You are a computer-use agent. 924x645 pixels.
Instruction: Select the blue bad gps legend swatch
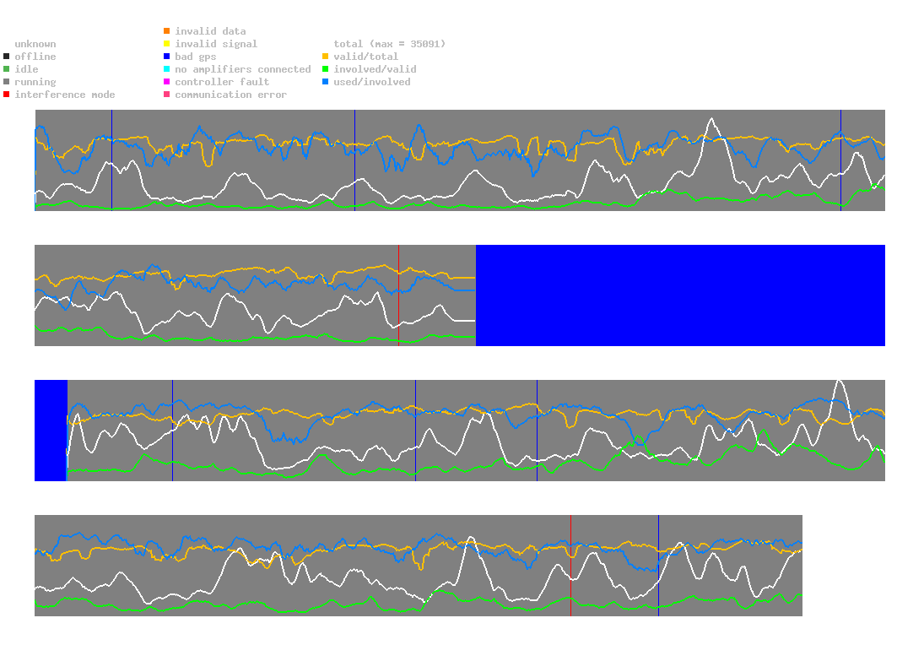point(167,56)
